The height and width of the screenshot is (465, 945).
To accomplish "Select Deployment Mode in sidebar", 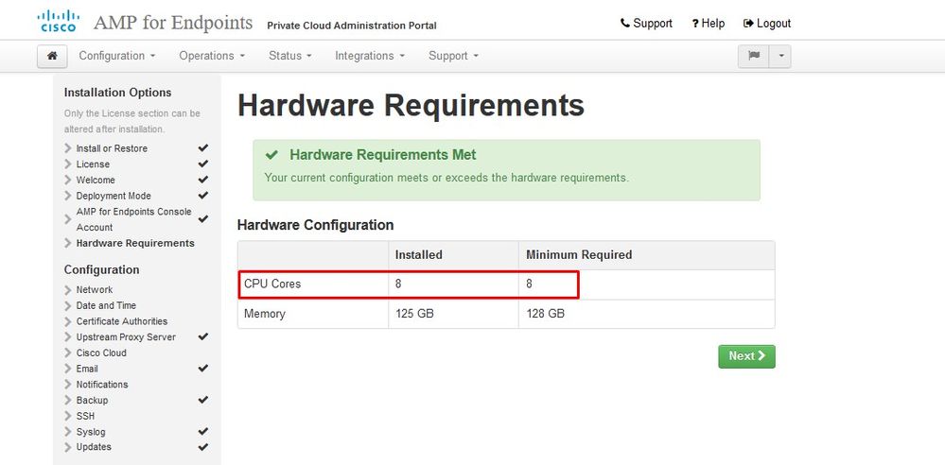I will pyautogui.click(x=114, y=196).
